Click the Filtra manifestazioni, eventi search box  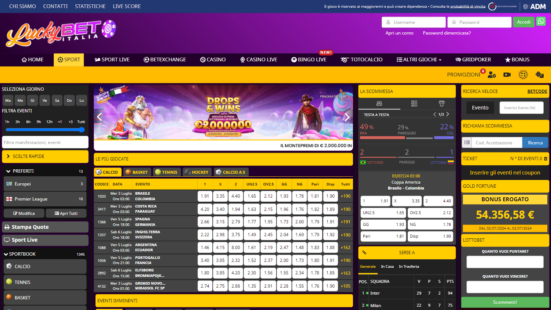(x=45, y=142)
